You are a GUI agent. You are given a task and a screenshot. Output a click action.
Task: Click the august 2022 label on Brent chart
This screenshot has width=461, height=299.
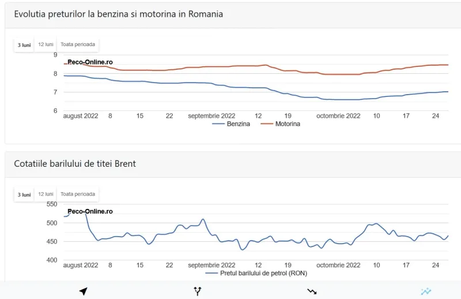click(81, 266)
